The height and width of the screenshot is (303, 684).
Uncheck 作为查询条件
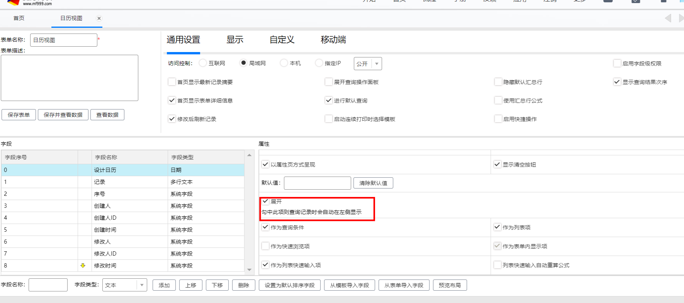pyautogui.click(x=265, y=227)
